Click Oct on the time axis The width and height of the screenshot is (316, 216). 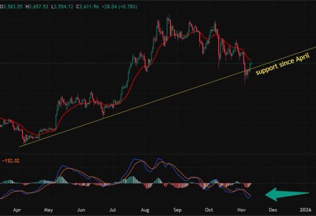tap(210, 211)
